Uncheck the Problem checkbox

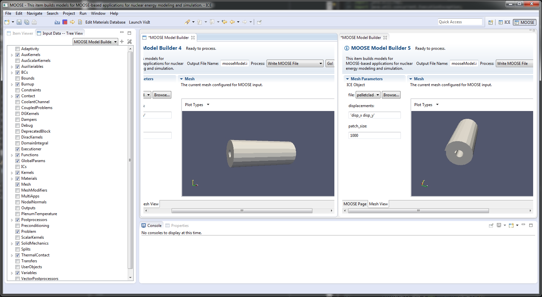[18, 232]
